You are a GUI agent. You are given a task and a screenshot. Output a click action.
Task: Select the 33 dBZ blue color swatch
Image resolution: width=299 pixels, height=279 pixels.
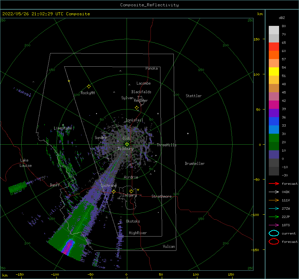pos(274,129)
